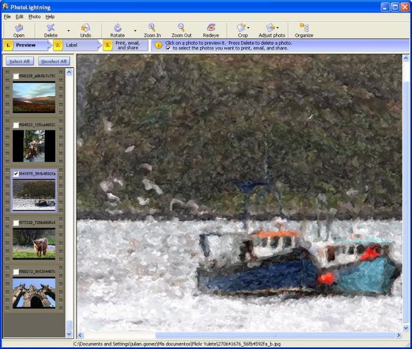Expand the Delete dropdown arrow

point(68,30)
